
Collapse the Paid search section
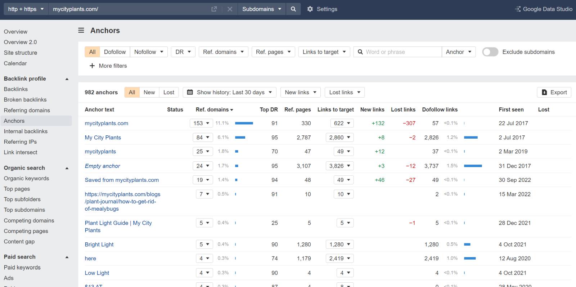click(x=67, y=257)
